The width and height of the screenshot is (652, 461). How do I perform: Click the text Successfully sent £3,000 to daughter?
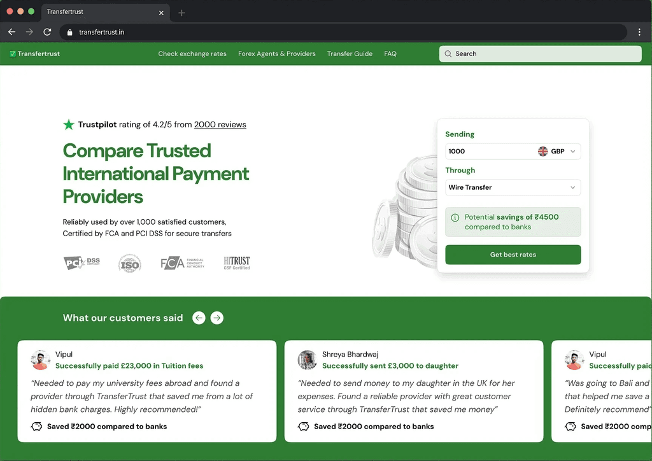pos(390,365)
